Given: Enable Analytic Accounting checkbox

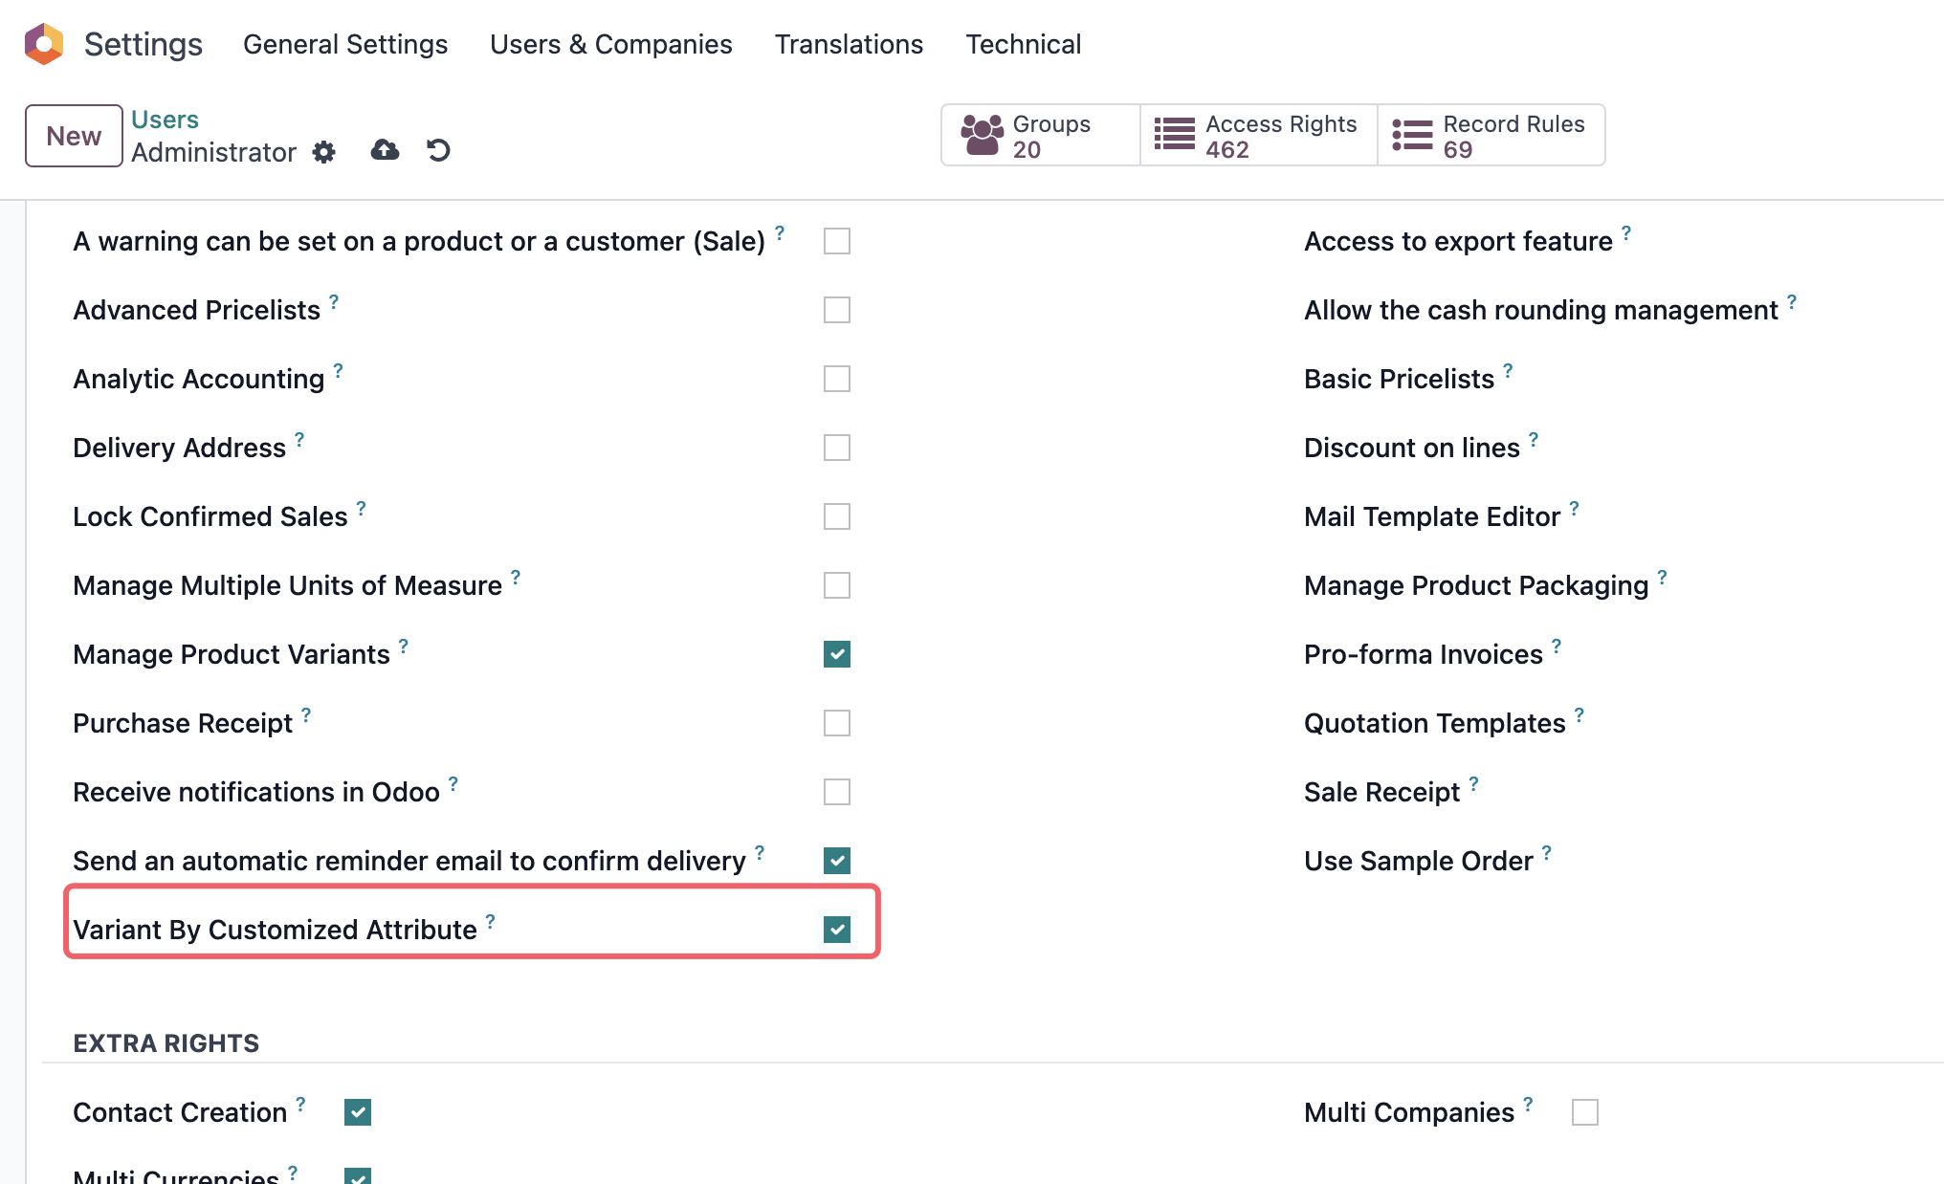Looking at the screenshot, I should (837, 379).
